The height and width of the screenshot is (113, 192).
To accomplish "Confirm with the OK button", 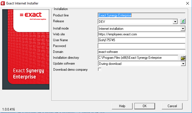I will (145, 106).
